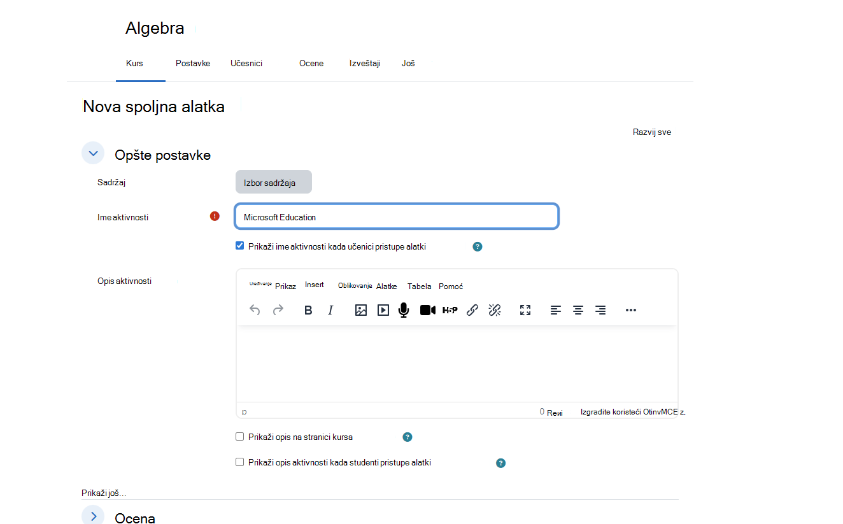Open the Prikaz editor menu
The image size is (843, 524).
tap(285, 287)
